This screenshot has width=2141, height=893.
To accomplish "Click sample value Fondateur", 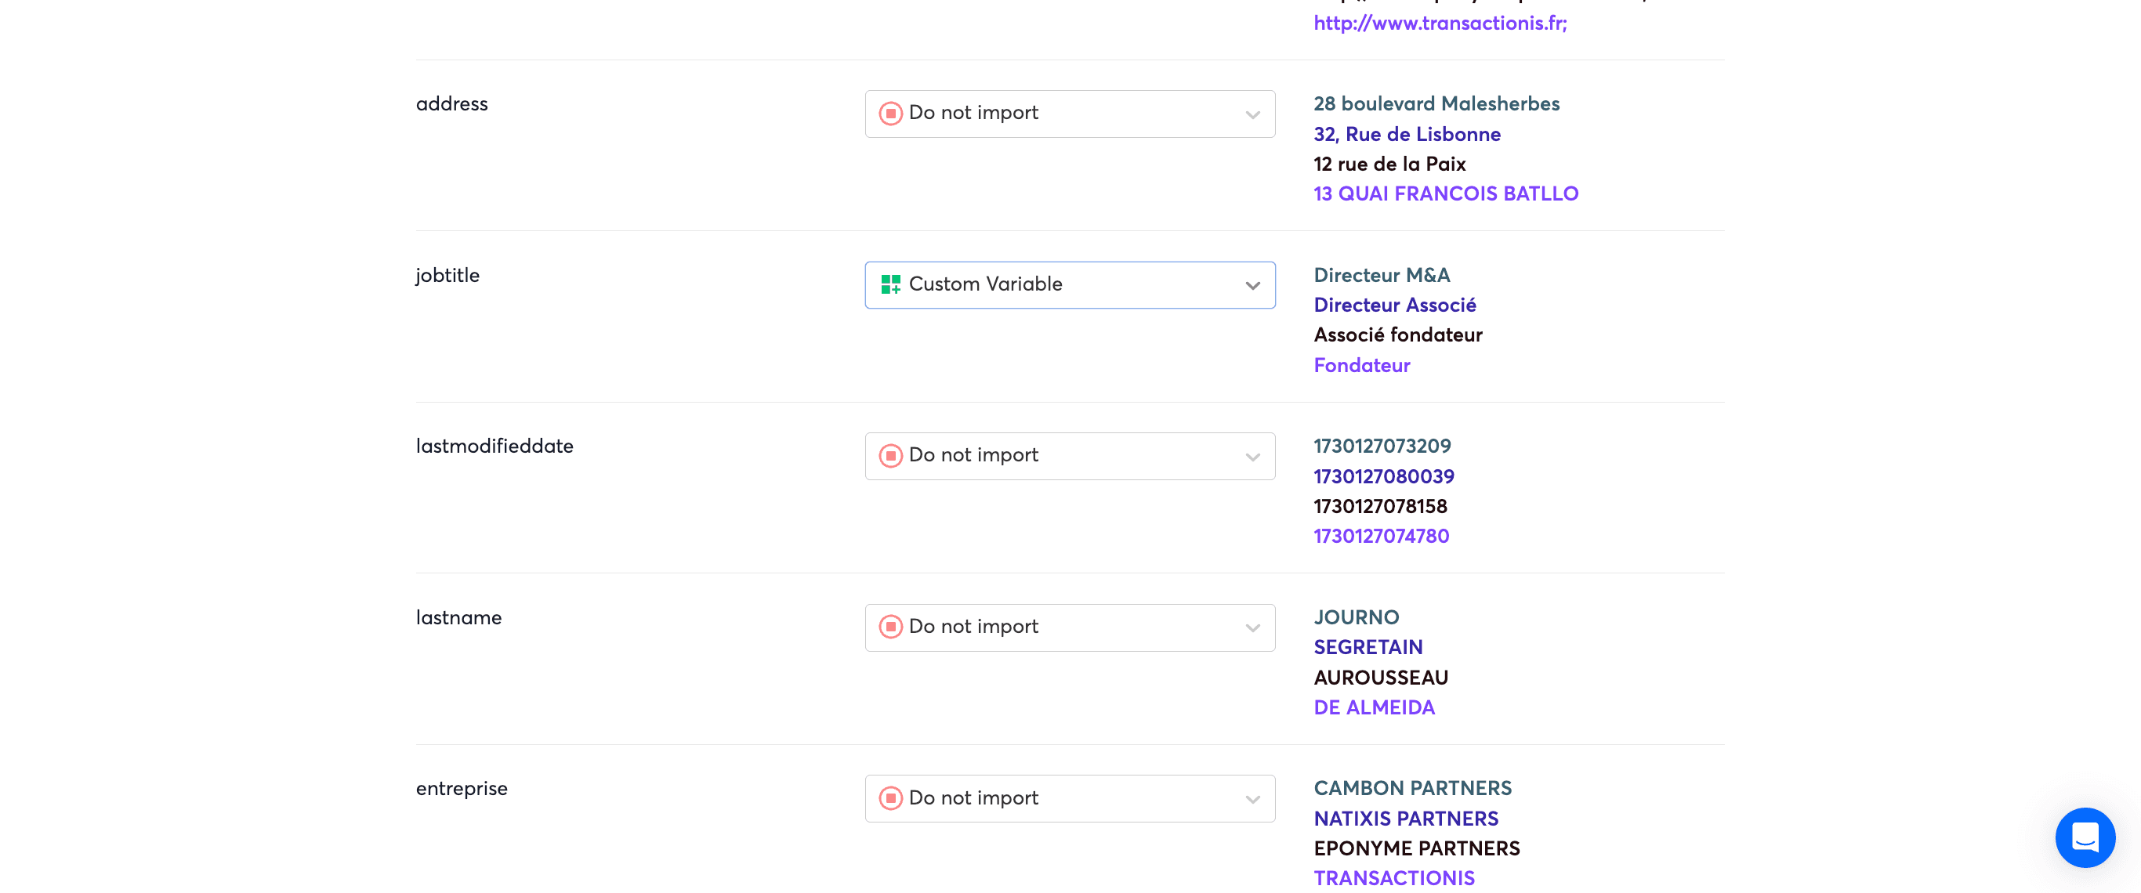I will [1361, 366].
